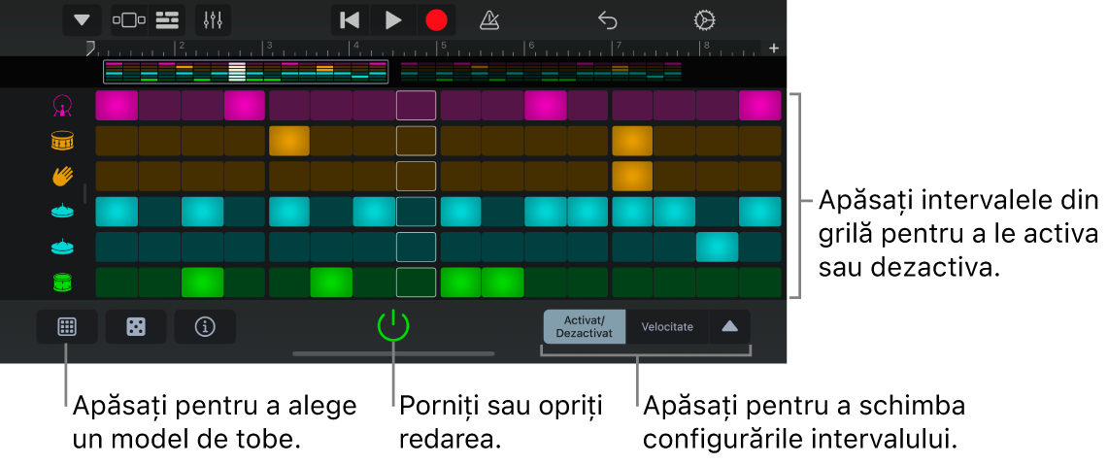Toggle first kick drum step on row one
The height and width of the screenshot is (465, 1108).
[117, 105]
